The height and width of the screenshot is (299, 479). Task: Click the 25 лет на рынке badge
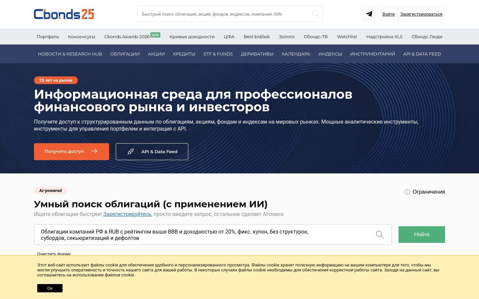(56, 80)
